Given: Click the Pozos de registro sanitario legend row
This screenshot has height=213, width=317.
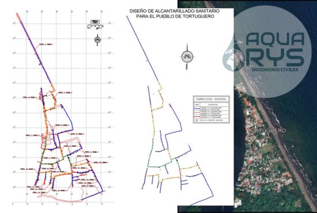Looking at the screenshot, I should point(212,120).
